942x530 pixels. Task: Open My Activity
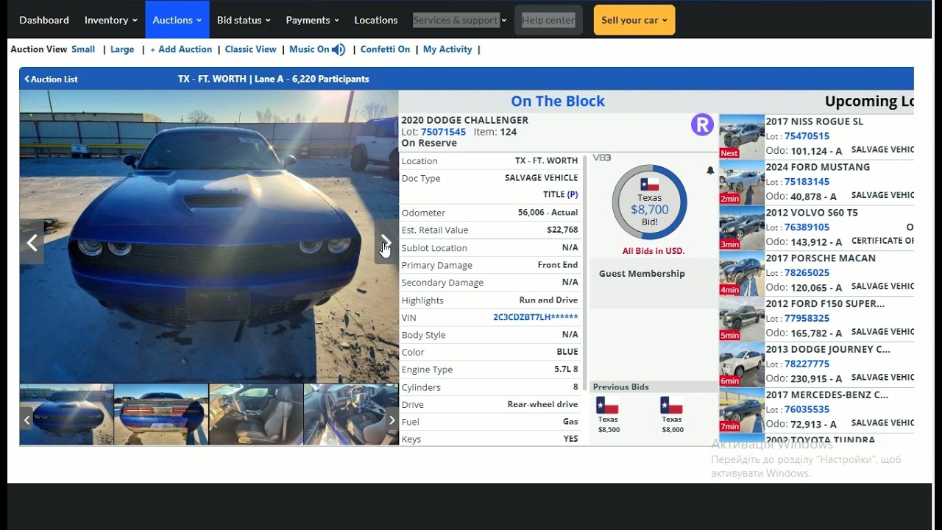pyautogui.click(x=447, y=49)
